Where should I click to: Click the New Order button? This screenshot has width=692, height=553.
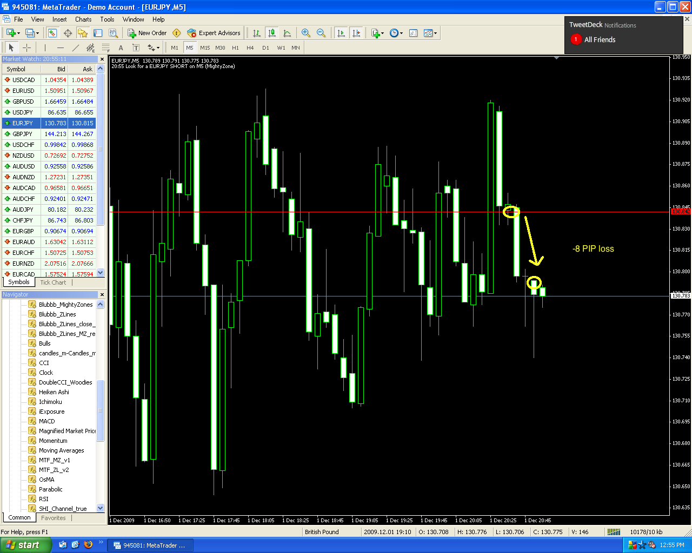pyautogui.click(x=147, y=33)
